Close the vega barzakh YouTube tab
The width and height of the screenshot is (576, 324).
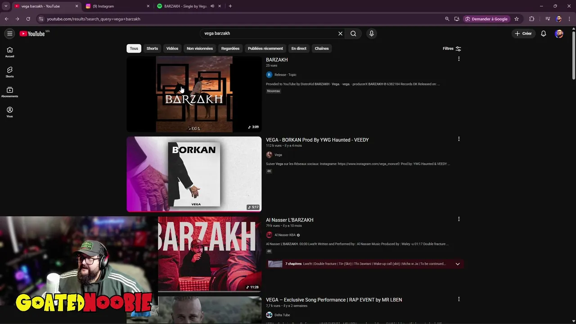[x=76, y=6]
